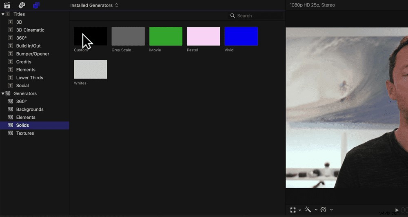The image size is (408, 217).
Task: Select the 3D titles category
Action: 19,22
